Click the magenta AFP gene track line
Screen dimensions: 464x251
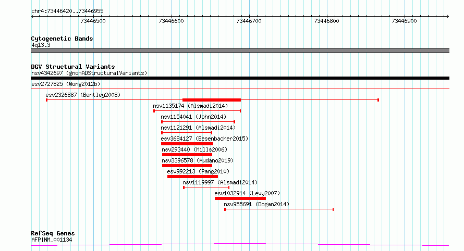240,245
